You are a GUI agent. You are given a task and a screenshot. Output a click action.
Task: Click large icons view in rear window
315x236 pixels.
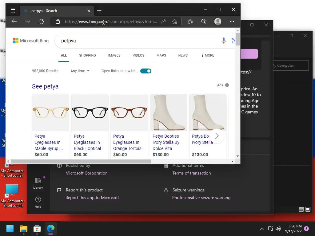pos(308,209)
